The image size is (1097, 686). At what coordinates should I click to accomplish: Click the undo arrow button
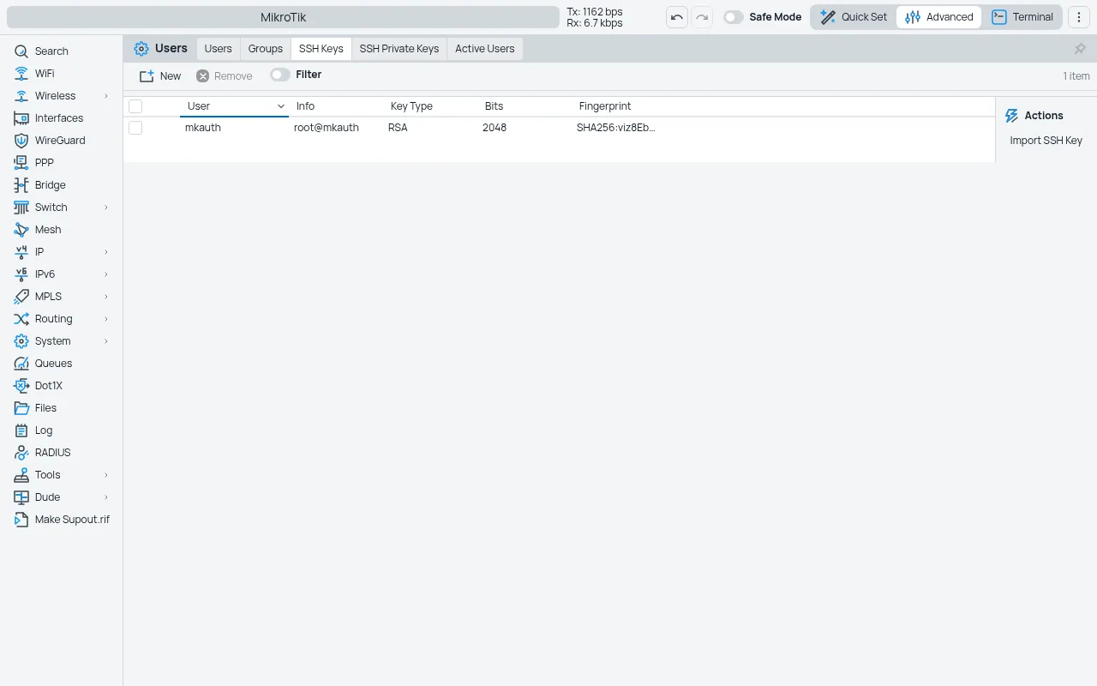coord(677,17)
